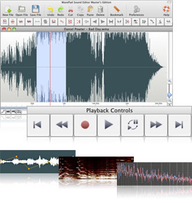Viewport: 192px width, 203px height.
Task: Copy the selected audio
Action: click(x=80, y=11)
